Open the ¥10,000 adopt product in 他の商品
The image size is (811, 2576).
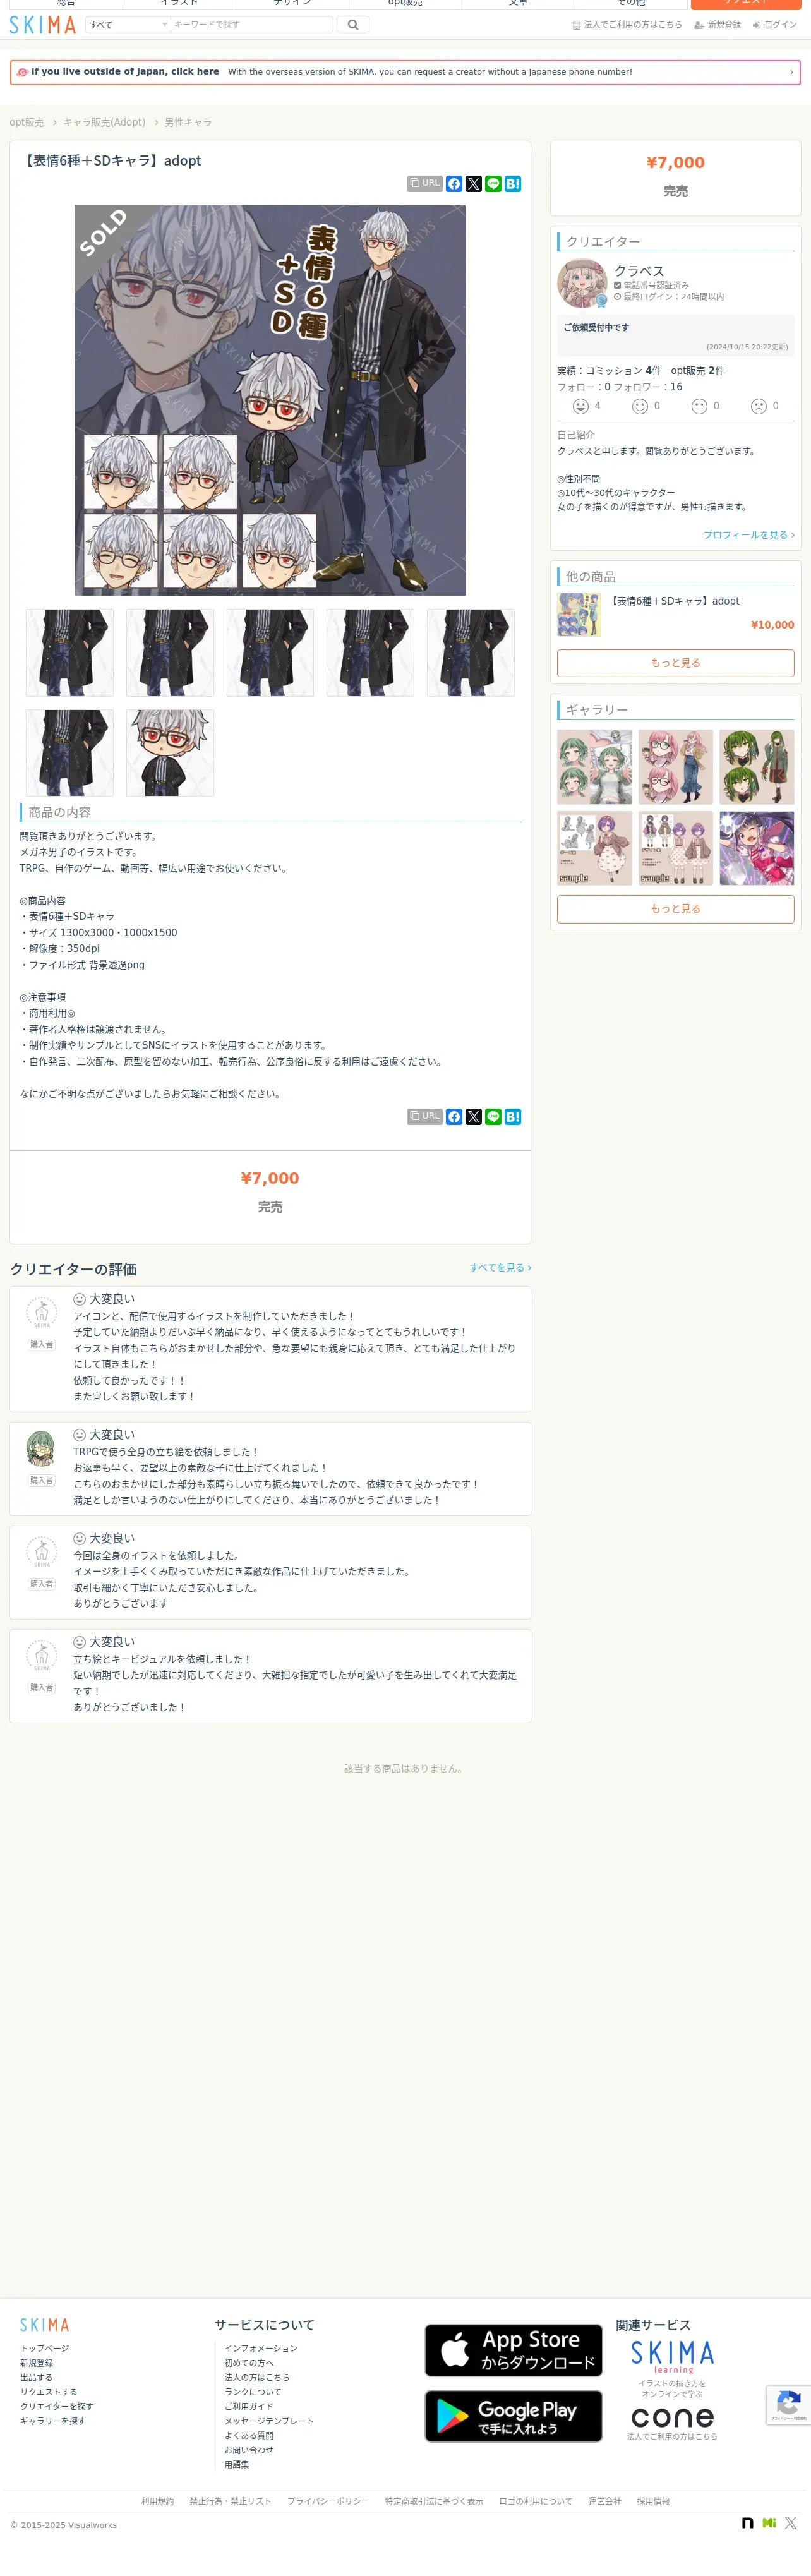click(x=676, y=614)
